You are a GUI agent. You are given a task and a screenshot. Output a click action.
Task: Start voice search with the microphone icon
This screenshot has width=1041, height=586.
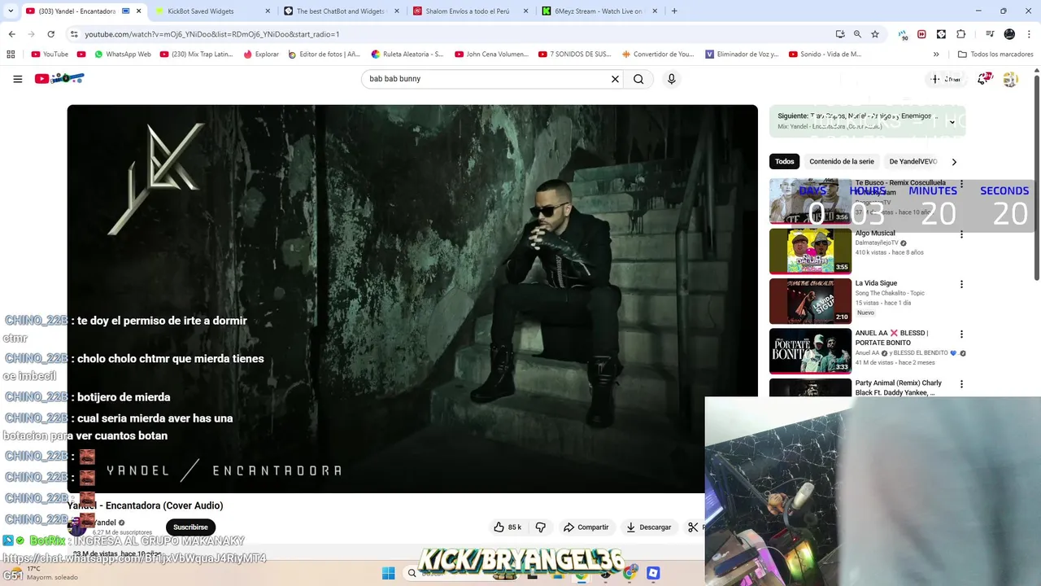pyautogui.click(x=671, y=79)
